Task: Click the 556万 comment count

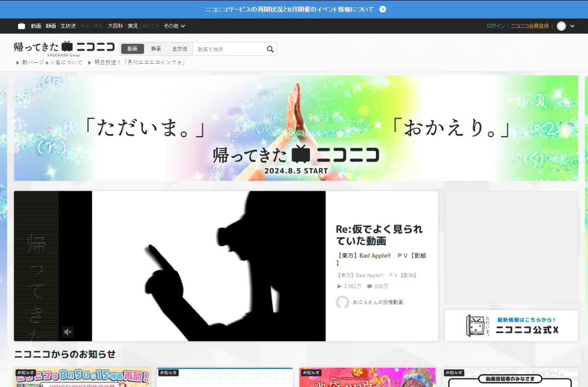Action: pyautogui.click(x=377, y=286)
